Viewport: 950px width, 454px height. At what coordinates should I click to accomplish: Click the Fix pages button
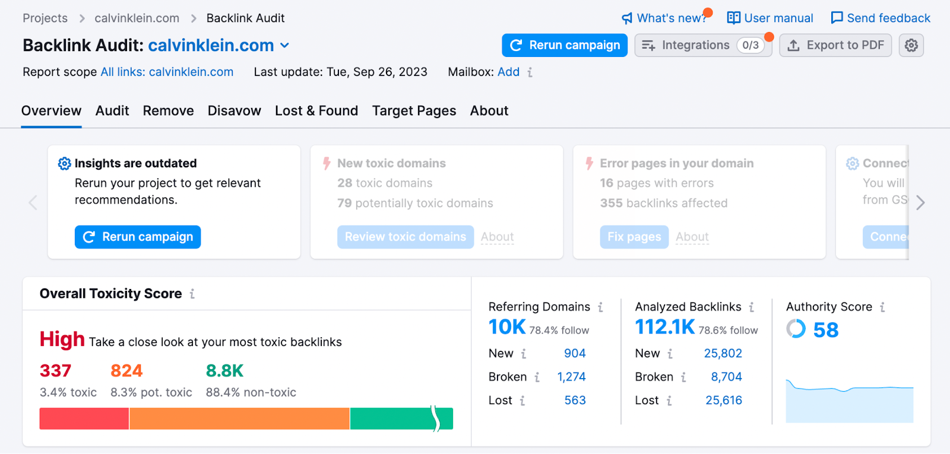coord(634,237)
